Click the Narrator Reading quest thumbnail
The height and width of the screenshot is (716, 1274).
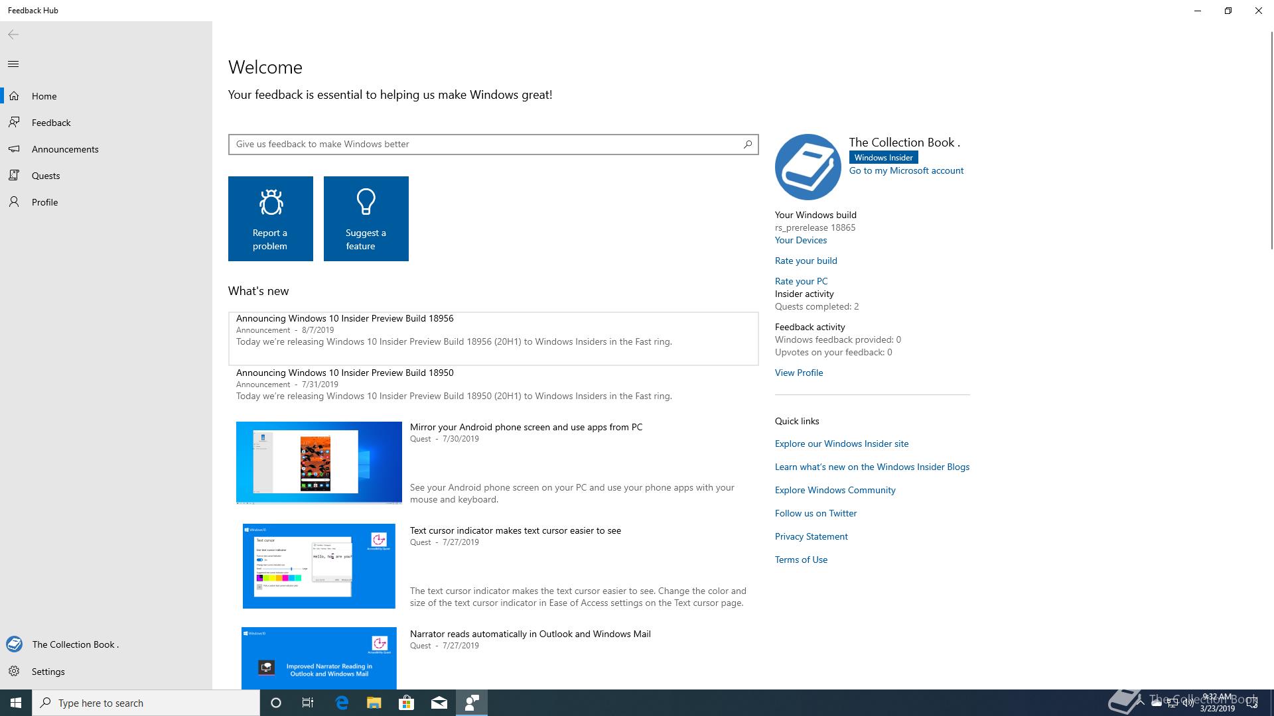[319, 658]
